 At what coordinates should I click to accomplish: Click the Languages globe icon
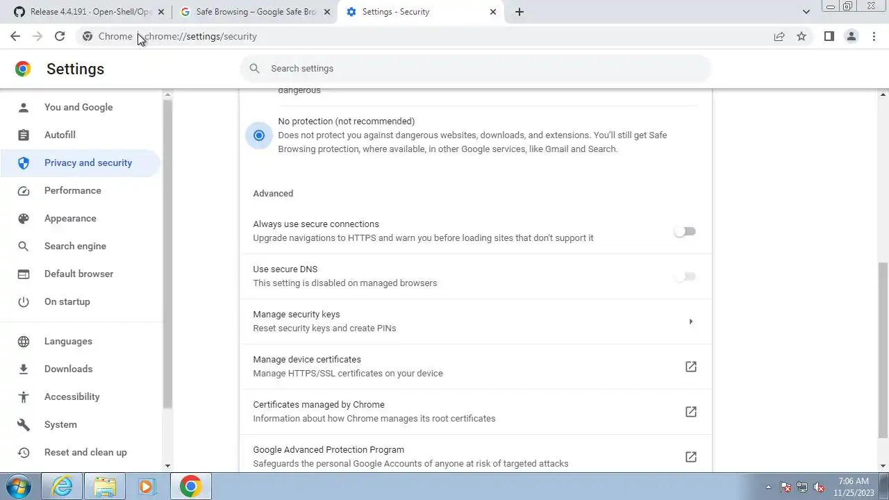click(x=24, y=341)
